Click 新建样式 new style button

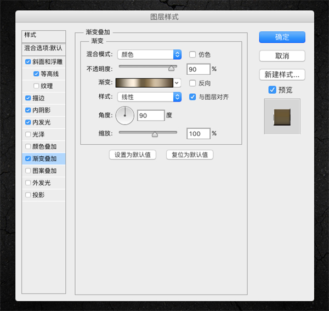(x=282, y=75)
